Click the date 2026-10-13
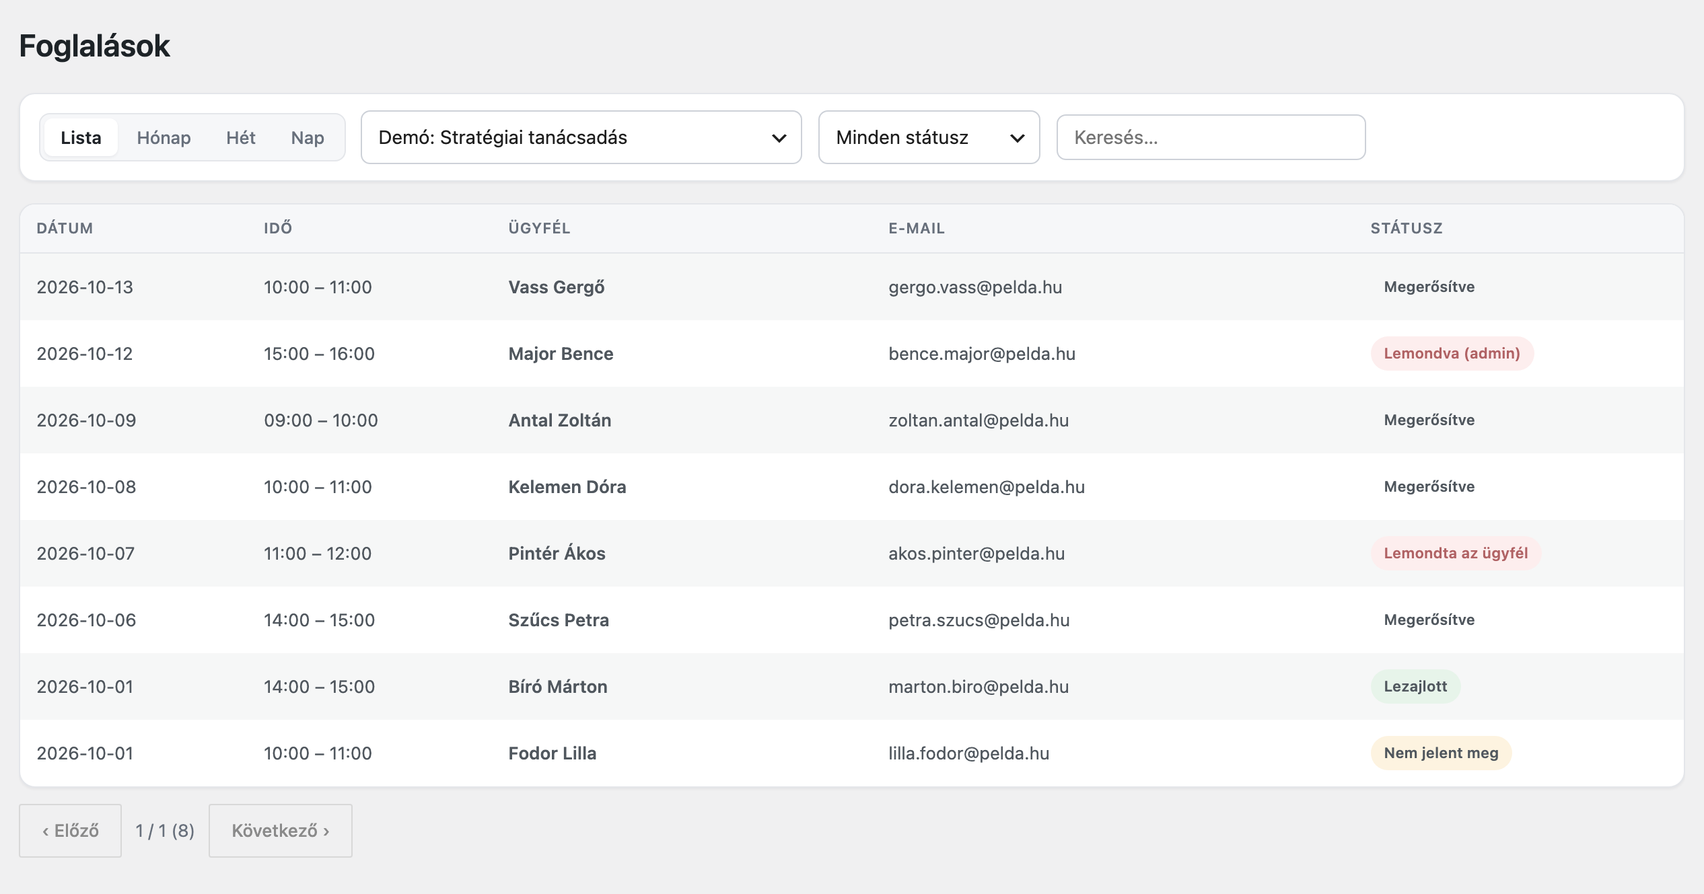 click(85, 287)
